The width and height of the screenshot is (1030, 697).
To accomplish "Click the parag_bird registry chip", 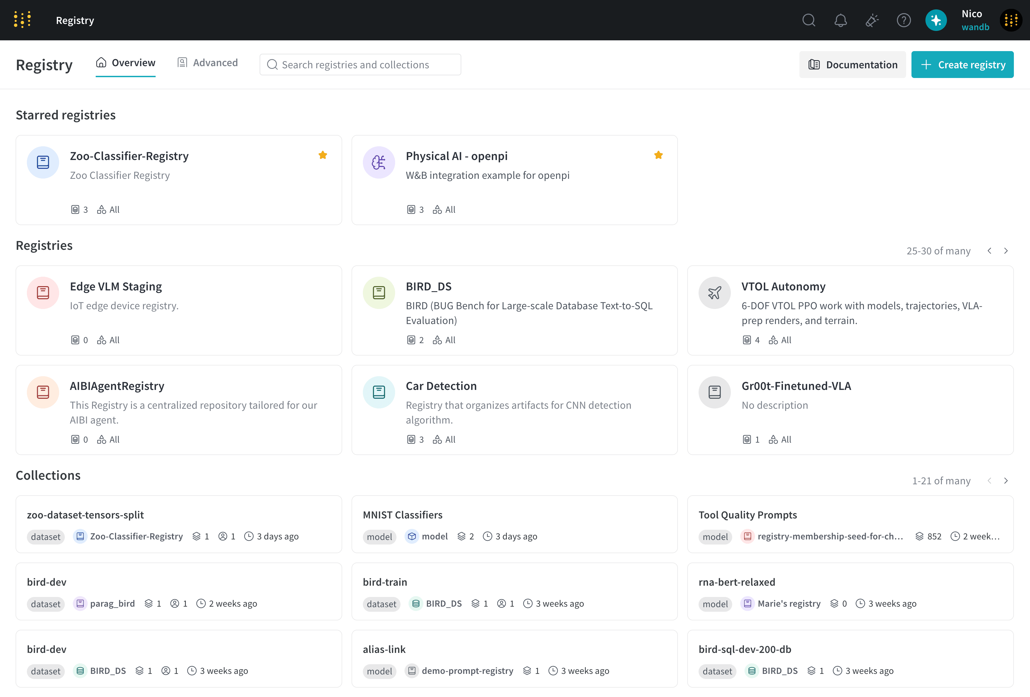I will point(104,604).
